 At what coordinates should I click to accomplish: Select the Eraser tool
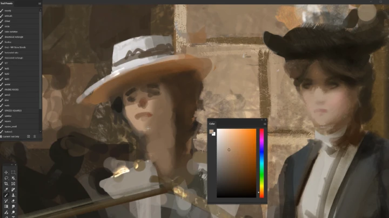tap(14, 201)
